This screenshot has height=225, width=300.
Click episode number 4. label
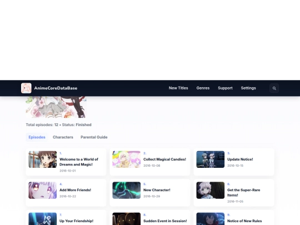61,184
